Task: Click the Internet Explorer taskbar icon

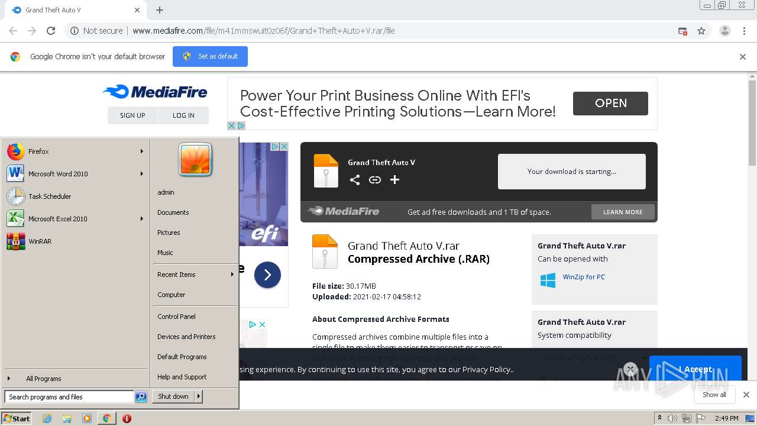Action: 47,418
